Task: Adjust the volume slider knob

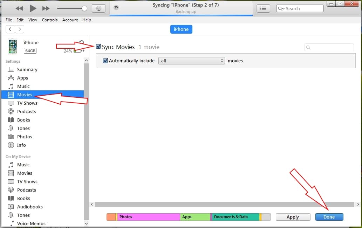Action: [84, 8]
